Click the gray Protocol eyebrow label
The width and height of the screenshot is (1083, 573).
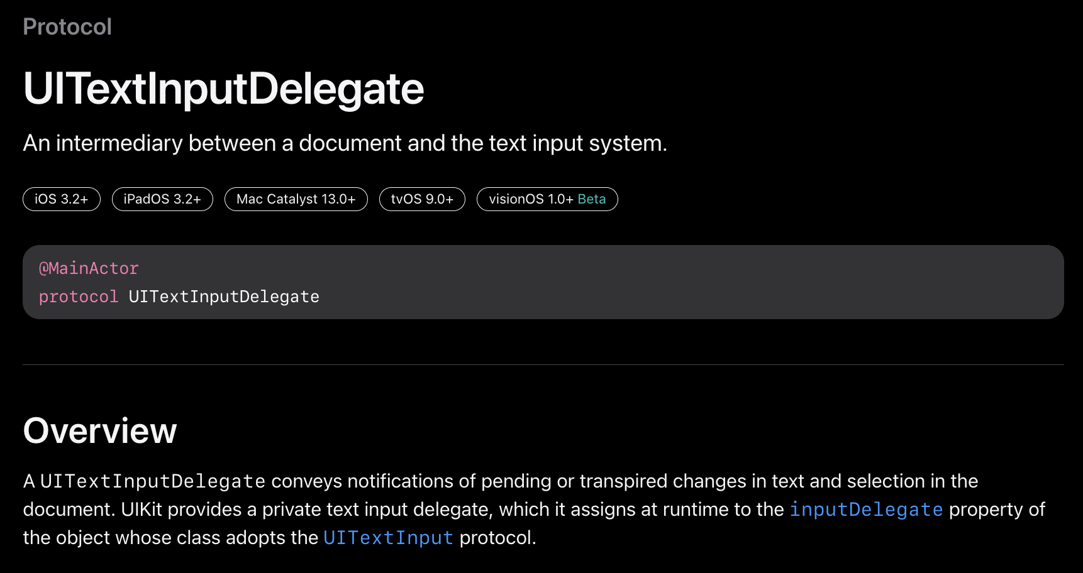[x=67, y=27]
